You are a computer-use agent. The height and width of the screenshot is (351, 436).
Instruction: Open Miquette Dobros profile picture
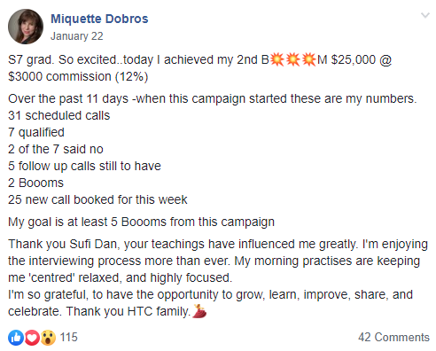click(26, 27)
